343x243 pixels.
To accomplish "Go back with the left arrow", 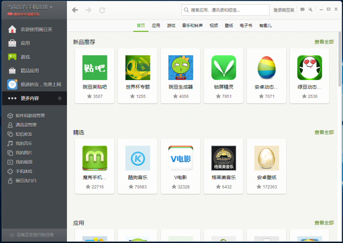I will (x=75, y=10).
